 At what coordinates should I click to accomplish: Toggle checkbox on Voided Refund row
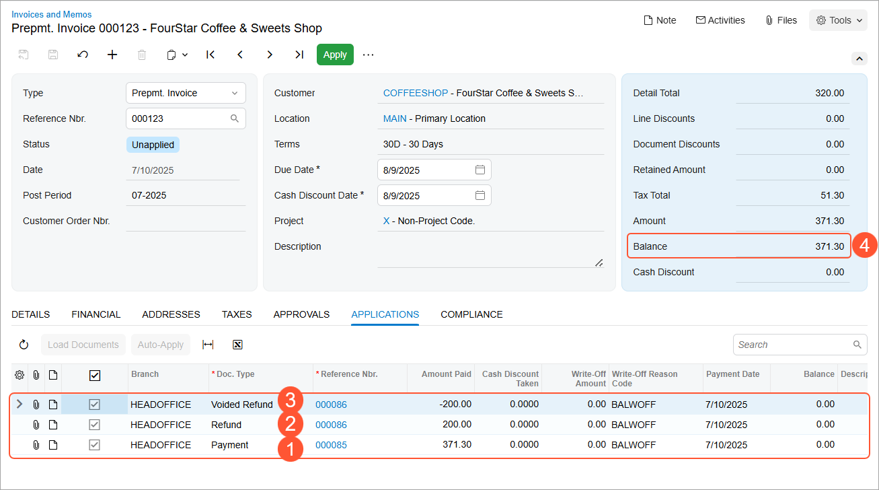tap(95, 405)
